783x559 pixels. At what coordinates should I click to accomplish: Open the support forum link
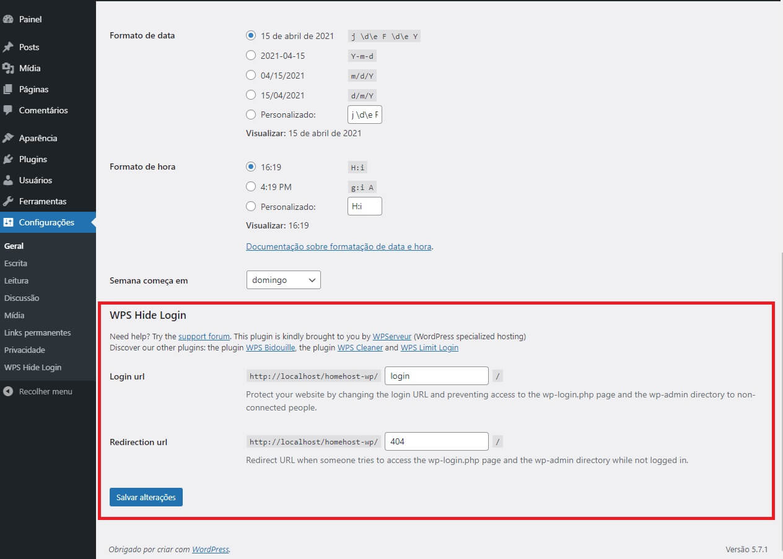pos(204,337)
